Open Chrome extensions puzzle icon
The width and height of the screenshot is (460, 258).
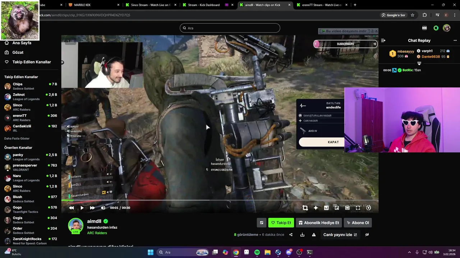click(x=425, y=15)
